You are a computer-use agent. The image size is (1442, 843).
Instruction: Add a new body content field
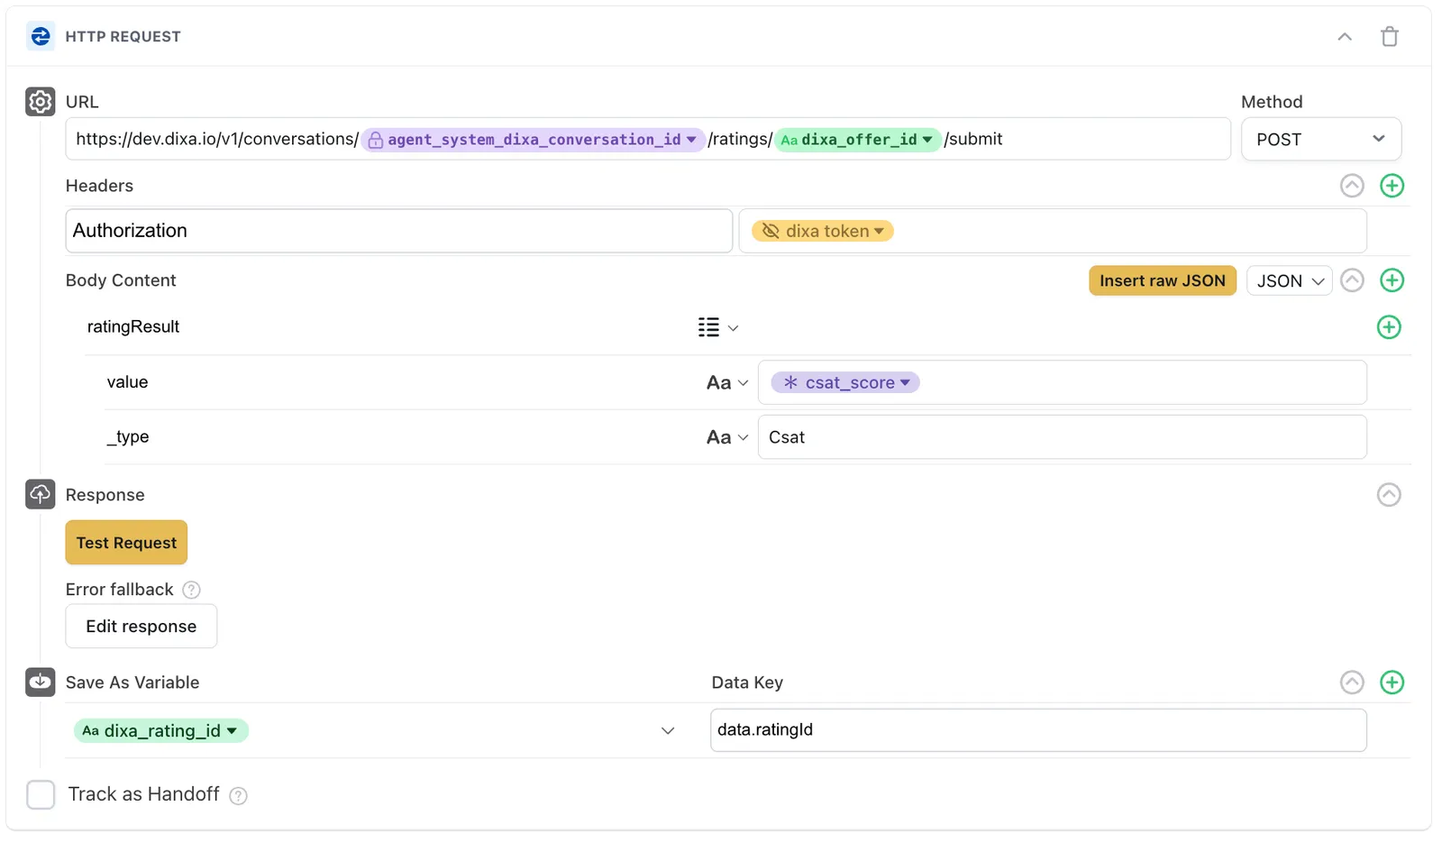[x=1392, y=280]
